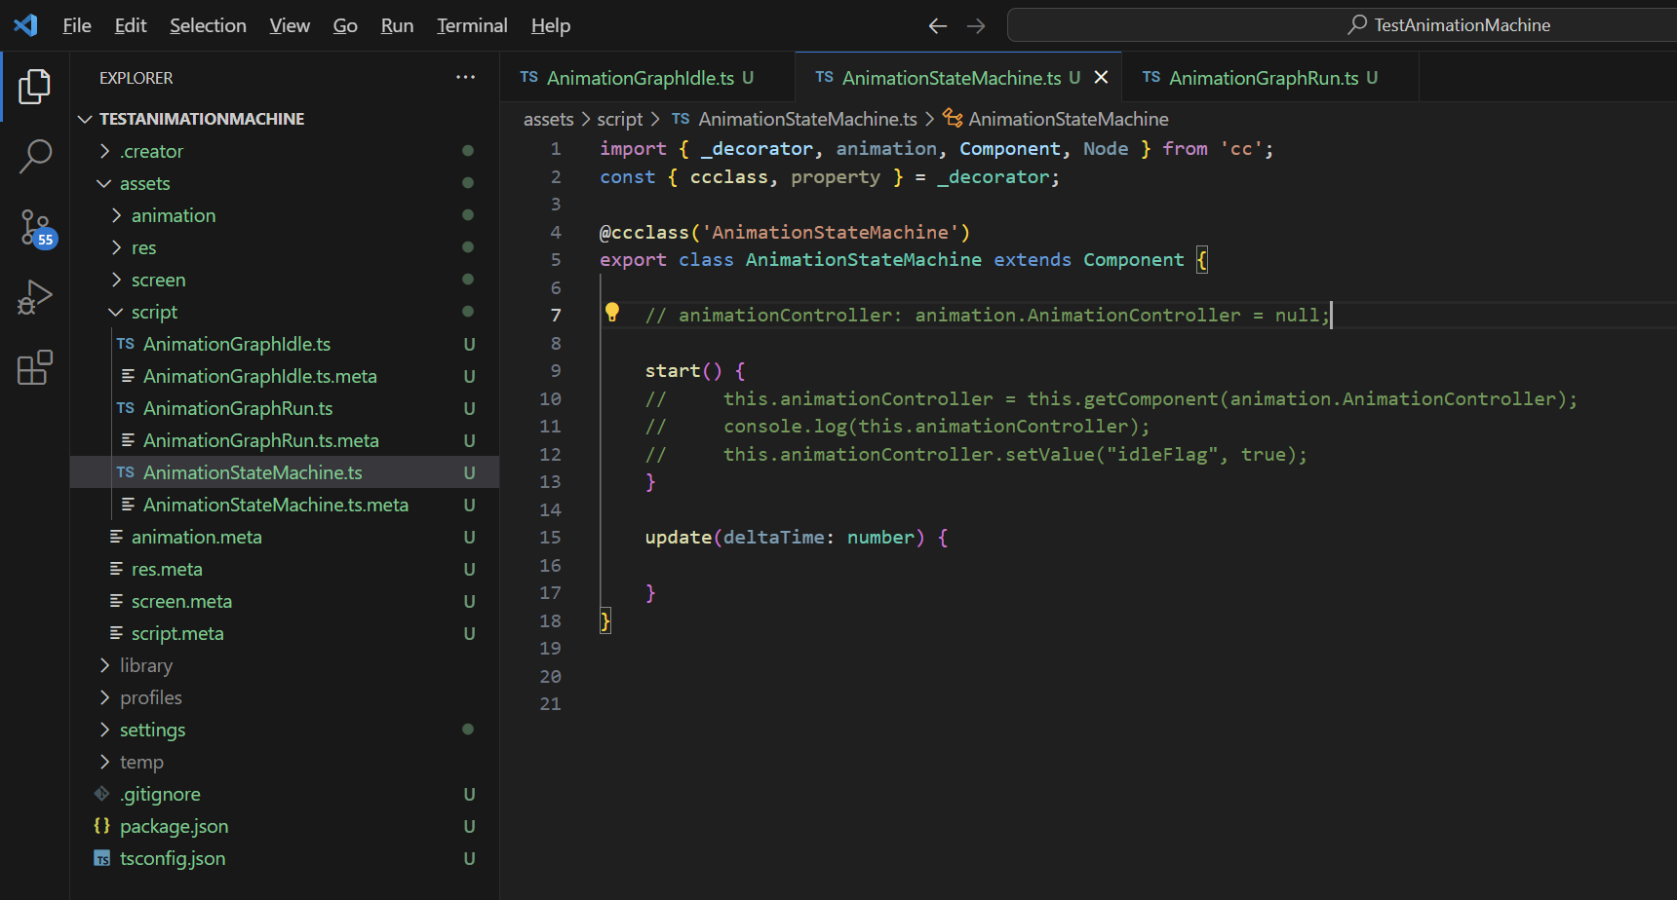Click the tsconfig.json file icon
Image resolution: width=1677 pixels, height=900 pixels.
101,858
